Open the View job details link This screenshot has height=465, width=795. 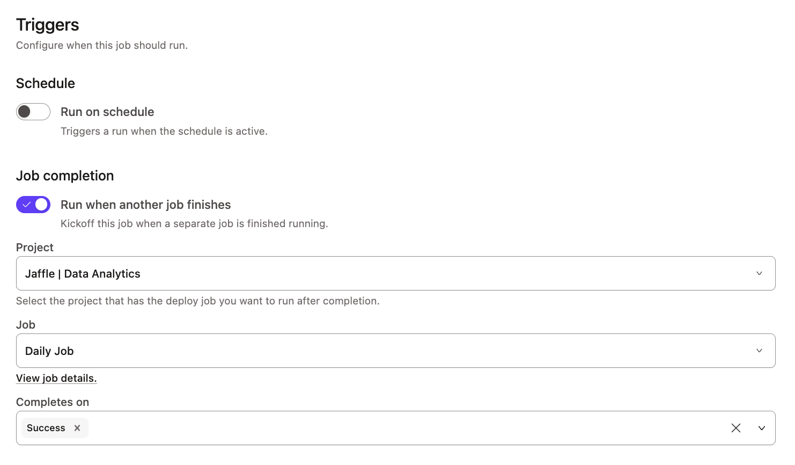tap(56, 378)
